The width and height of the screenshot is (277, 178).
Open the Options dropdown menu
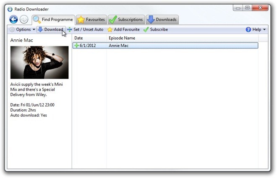point(22,30)
